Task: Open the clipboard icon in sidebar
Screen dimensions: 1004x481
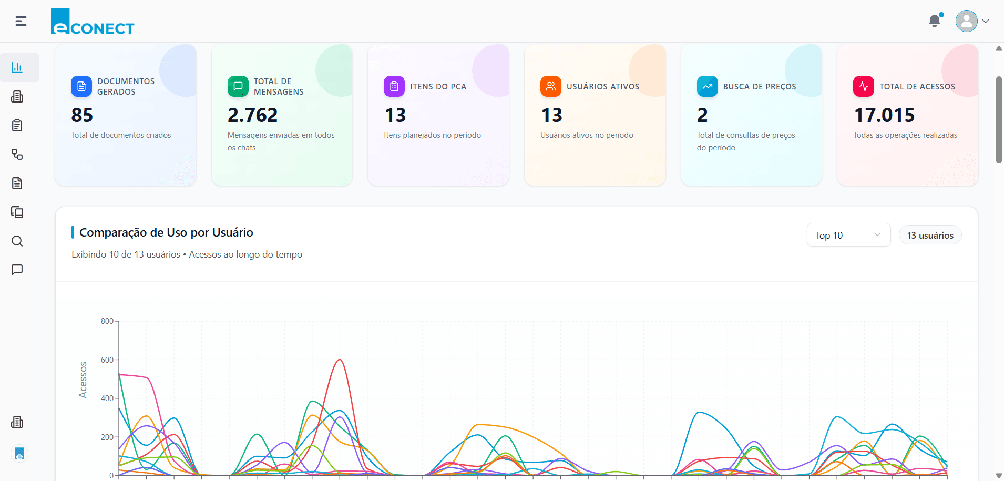Action: click(x=17, y=126)
